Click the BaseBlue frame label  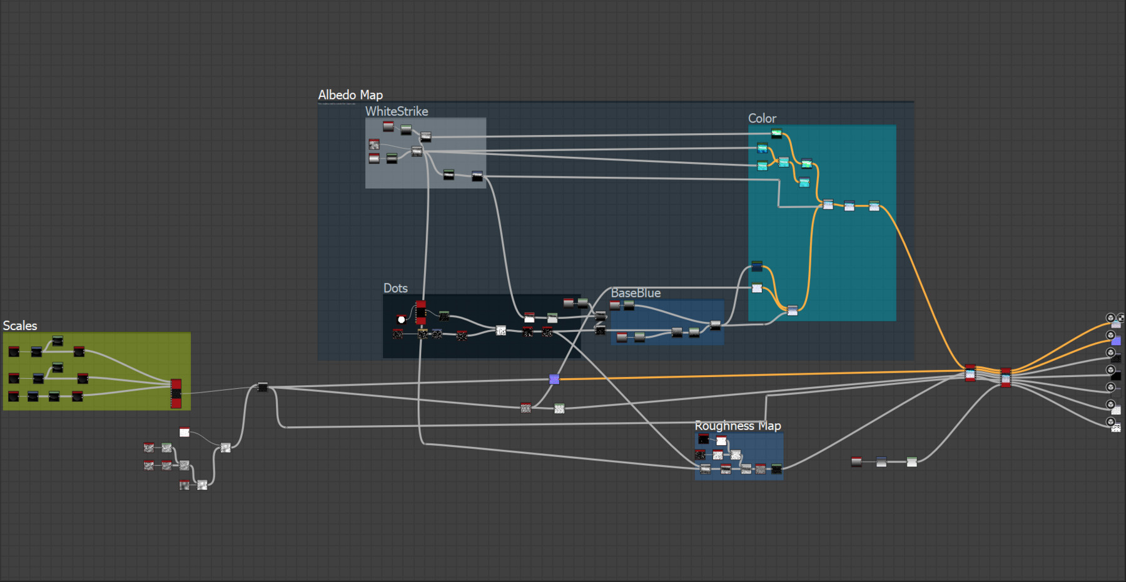coord(636,293)
